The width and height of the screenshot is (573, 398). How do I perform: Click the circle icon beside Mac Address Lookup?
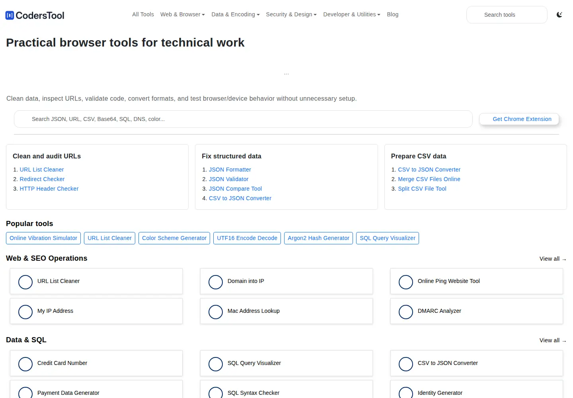point(216,312)
